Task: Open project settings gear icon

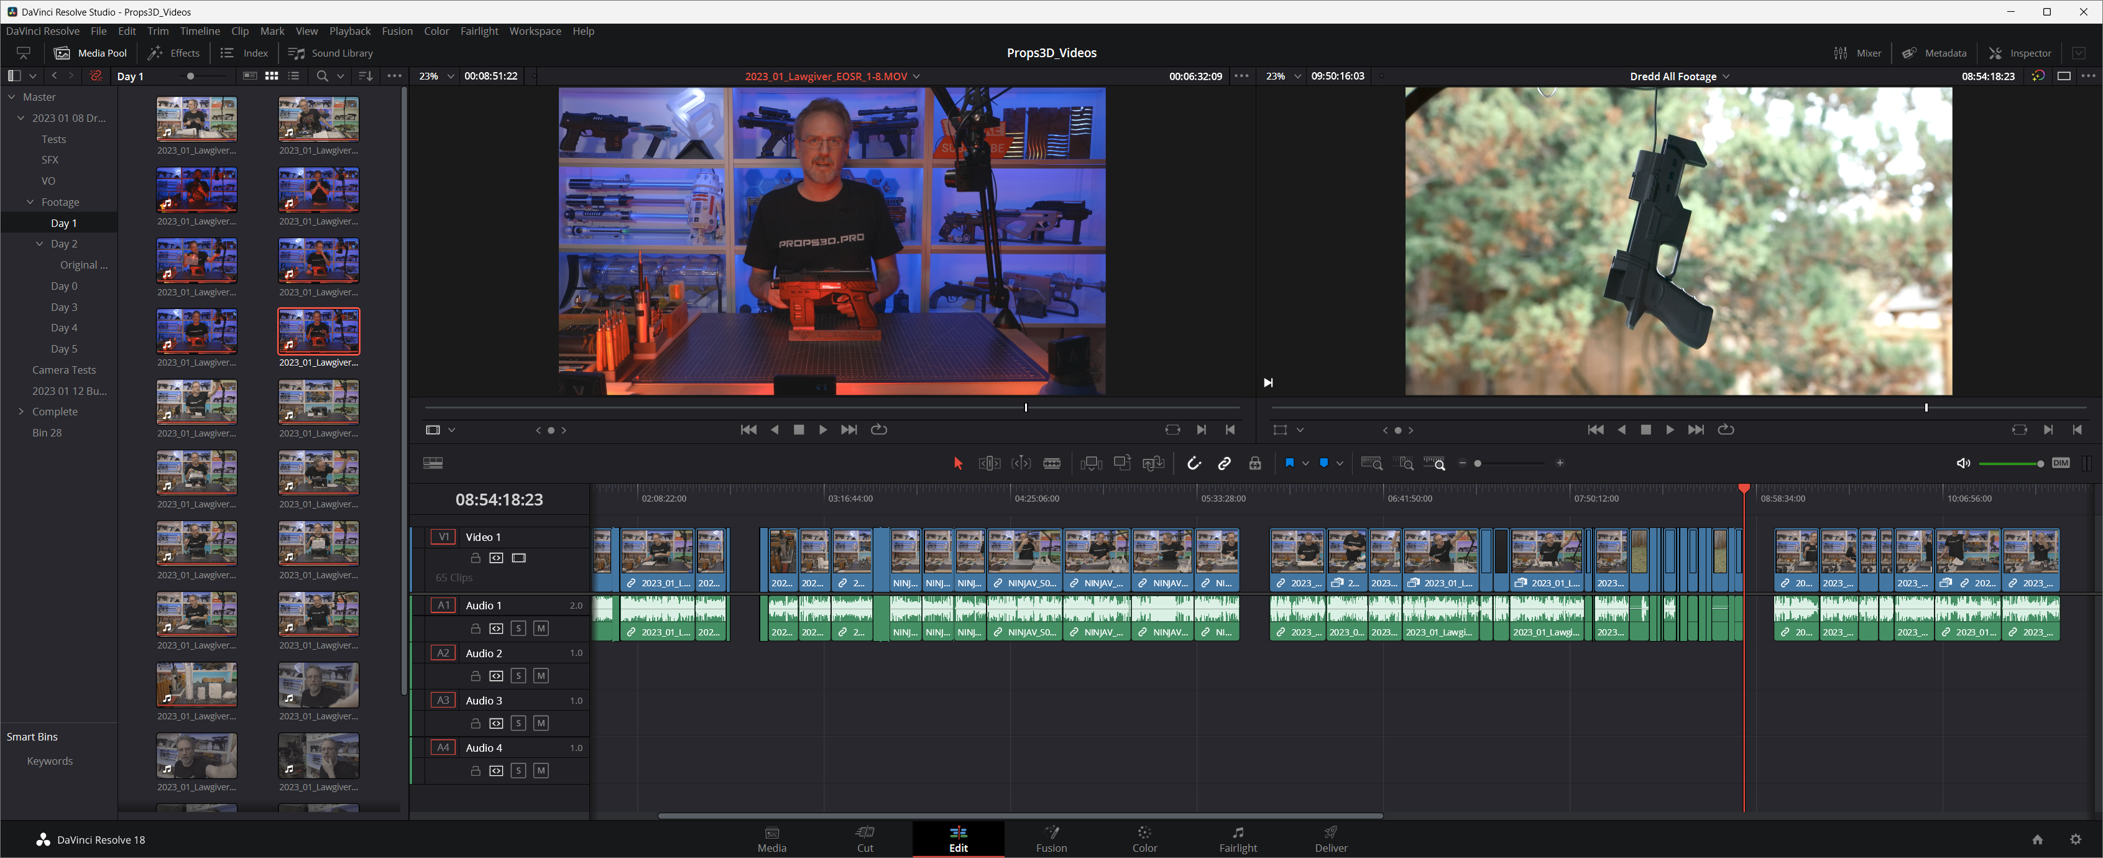Action: (x=2076, y=840)
